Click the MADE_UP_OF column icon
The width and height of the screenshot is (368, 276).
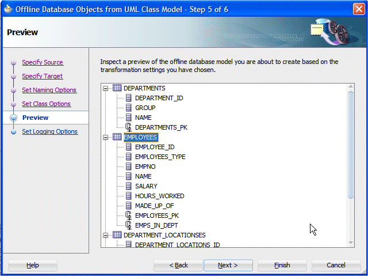(128, 206)
